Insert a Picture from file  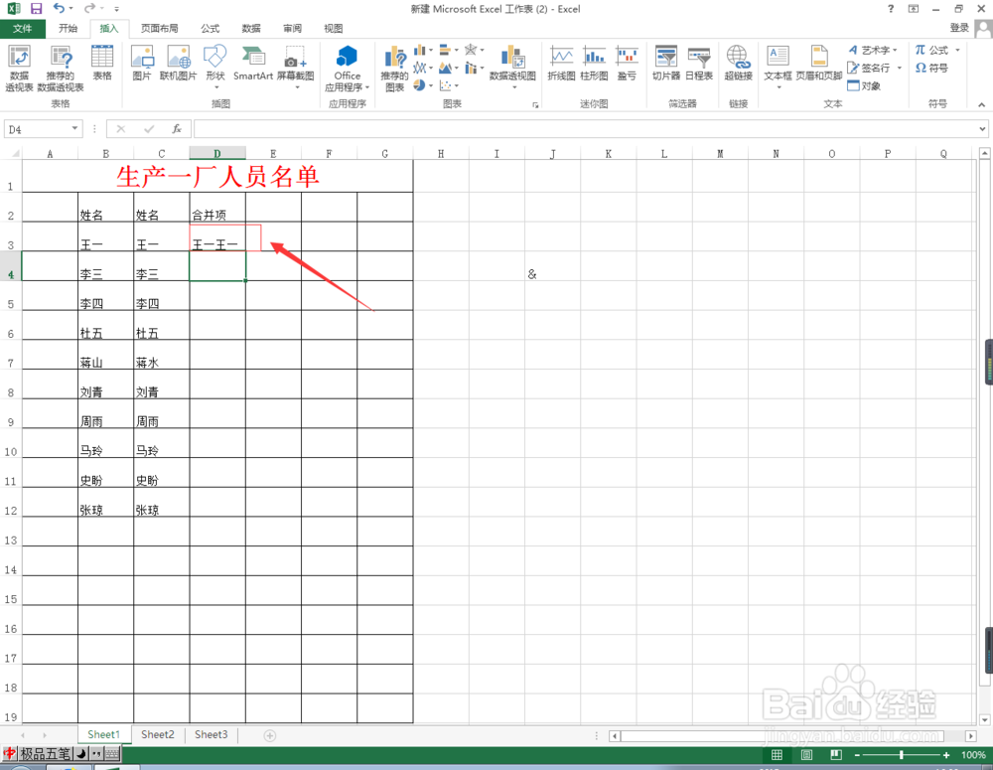pyautogui.click(x=142, y=63)
